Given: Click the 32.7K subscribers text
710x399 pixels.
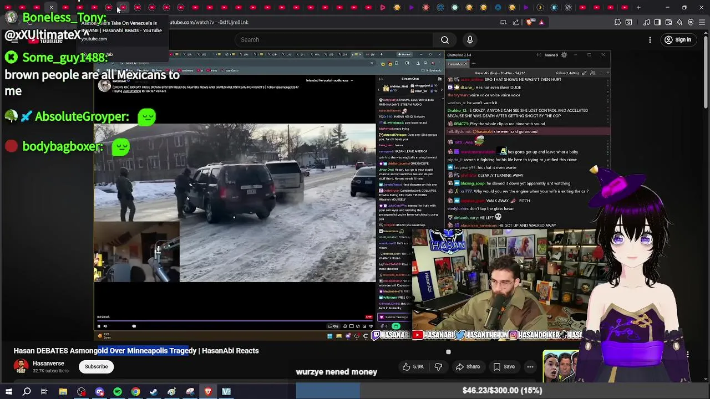Looking at the screenshot, I should click(x=50, y=371).
